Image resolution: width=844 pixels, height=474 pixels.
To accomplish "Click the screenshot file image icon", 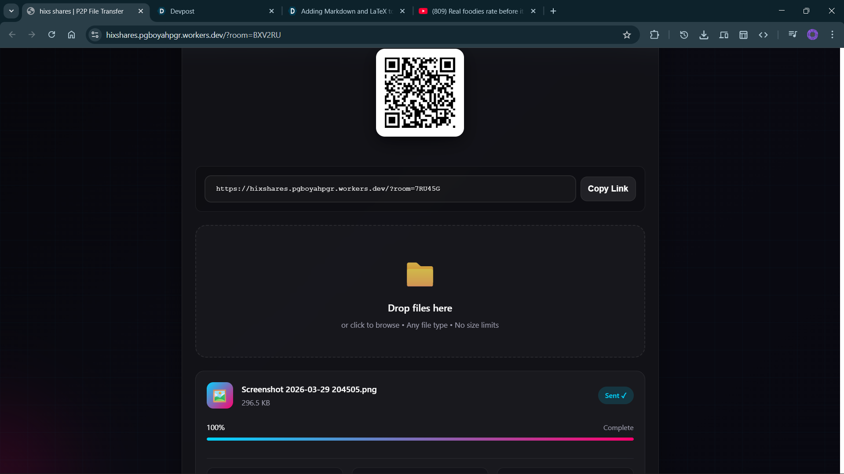I will (x=220, y=395).
